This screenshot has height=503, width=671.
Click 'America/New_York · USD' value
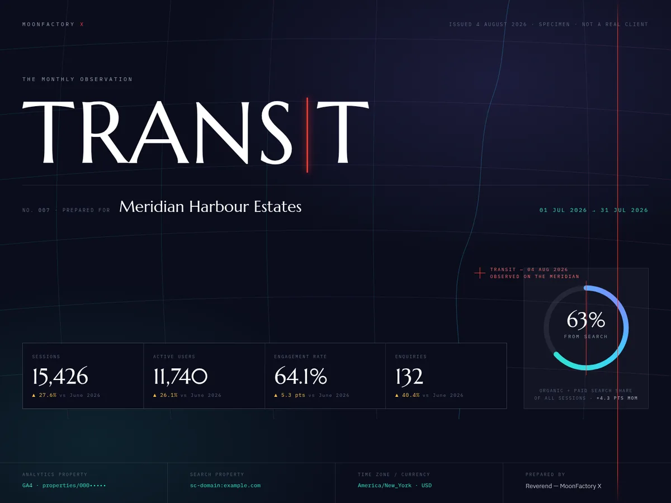pyautogui.click(x=395, y=486)
